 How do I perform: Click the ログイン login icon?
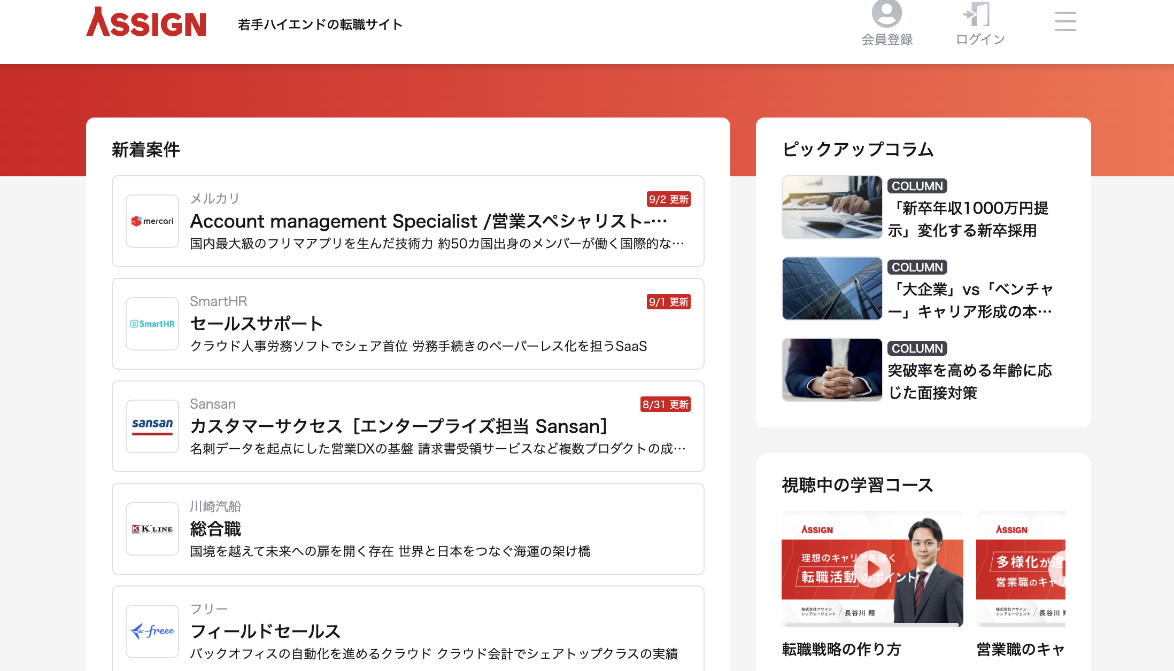(x=980, y=23)
